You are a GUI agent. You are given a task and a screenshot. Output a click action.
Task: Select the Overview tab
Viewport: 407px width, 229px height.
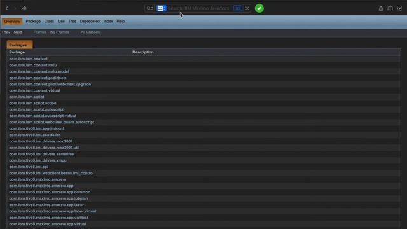point(12,21)
